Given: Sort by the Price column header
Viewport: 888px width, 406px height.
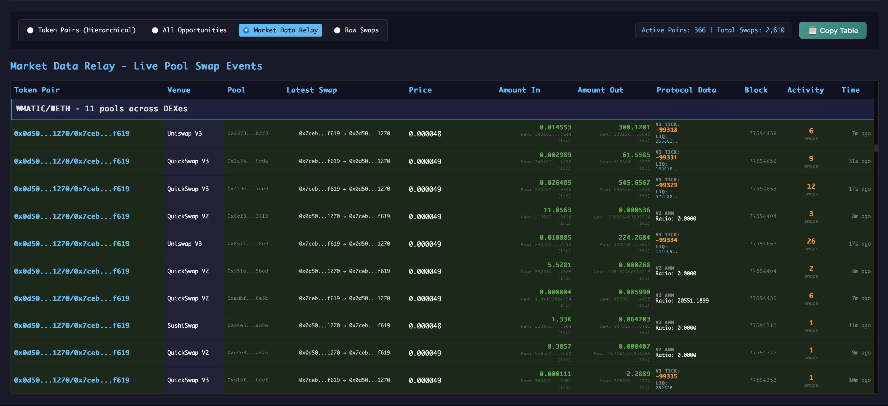Looking at the screenshot, I should pos(420,90).
